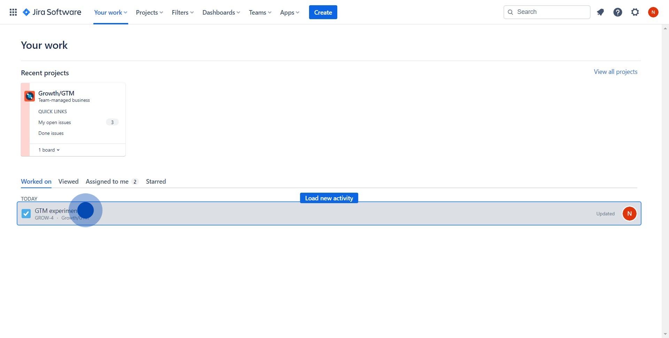Open the profile avatar in top bar
This screenshot has width=669, height=338.
[653, 12]
